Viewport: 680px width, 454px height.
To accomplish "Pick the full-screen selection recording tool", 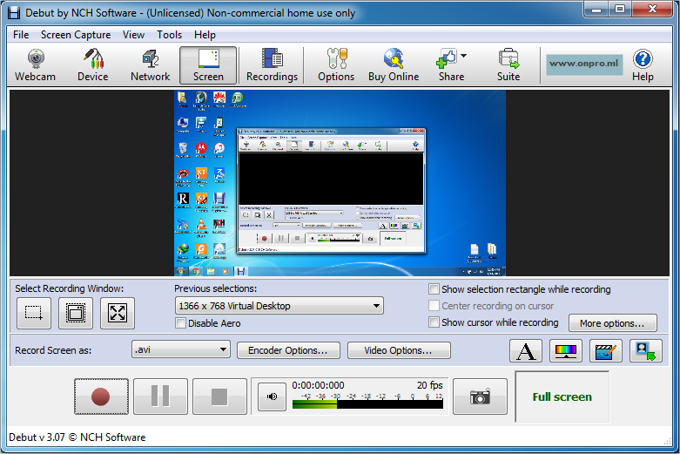I will click(118, 313).
